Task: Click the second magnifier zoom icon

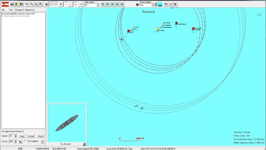Action: 32,4
